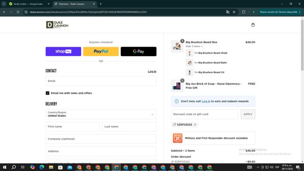Click the Company (optional) field
The width and height of the screenshot is (304, 171).
tap(101, 139)
